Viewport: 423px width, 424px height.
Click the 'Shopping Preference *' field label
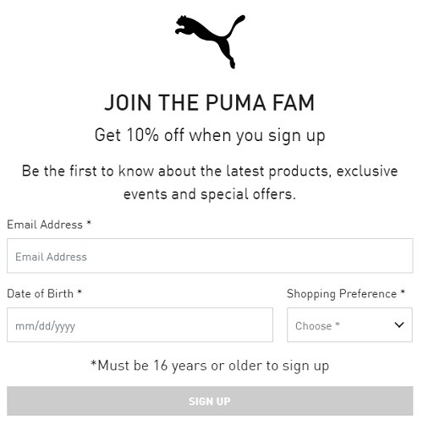(x=346, y=294)
